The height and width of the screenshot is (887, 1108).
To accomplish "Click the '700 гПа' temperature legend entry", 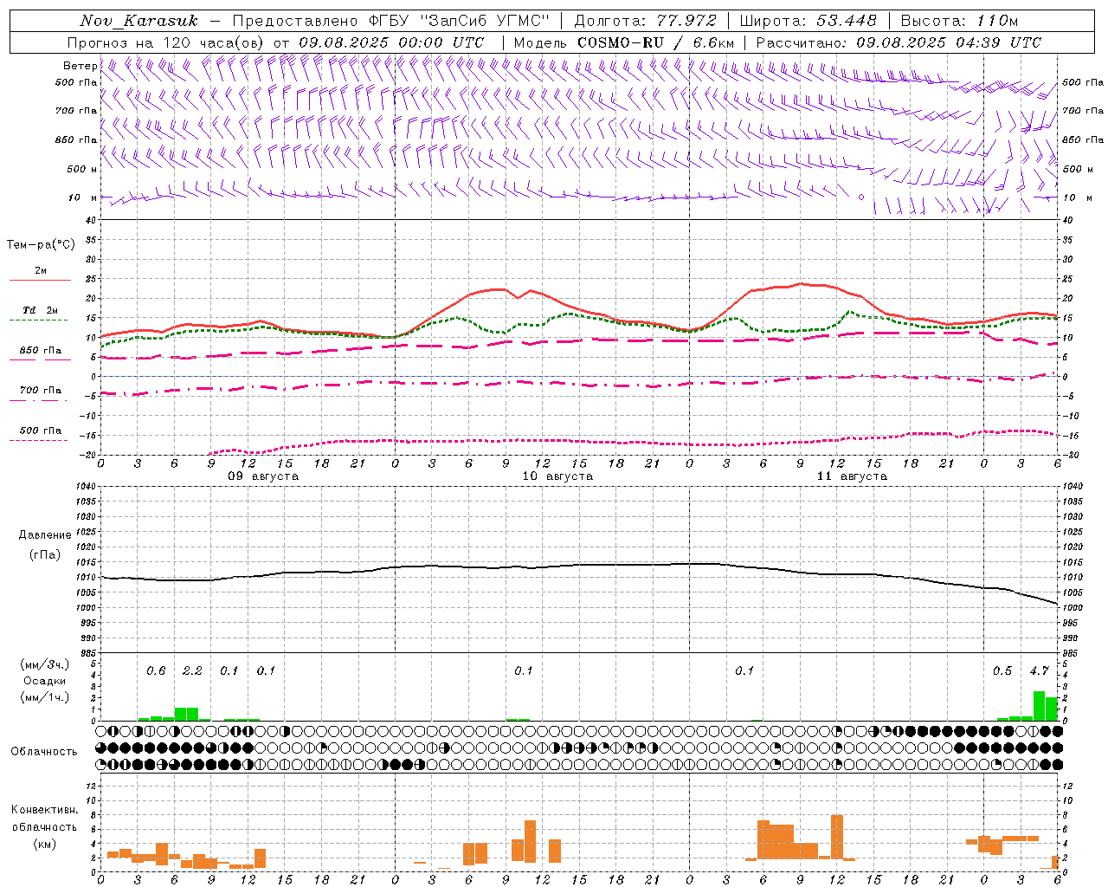I will pos(41,390).
